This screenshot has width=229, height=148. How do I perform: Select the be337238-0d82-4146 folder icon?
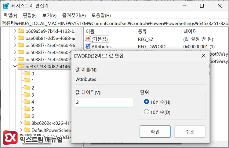click(x=21, y=66)
